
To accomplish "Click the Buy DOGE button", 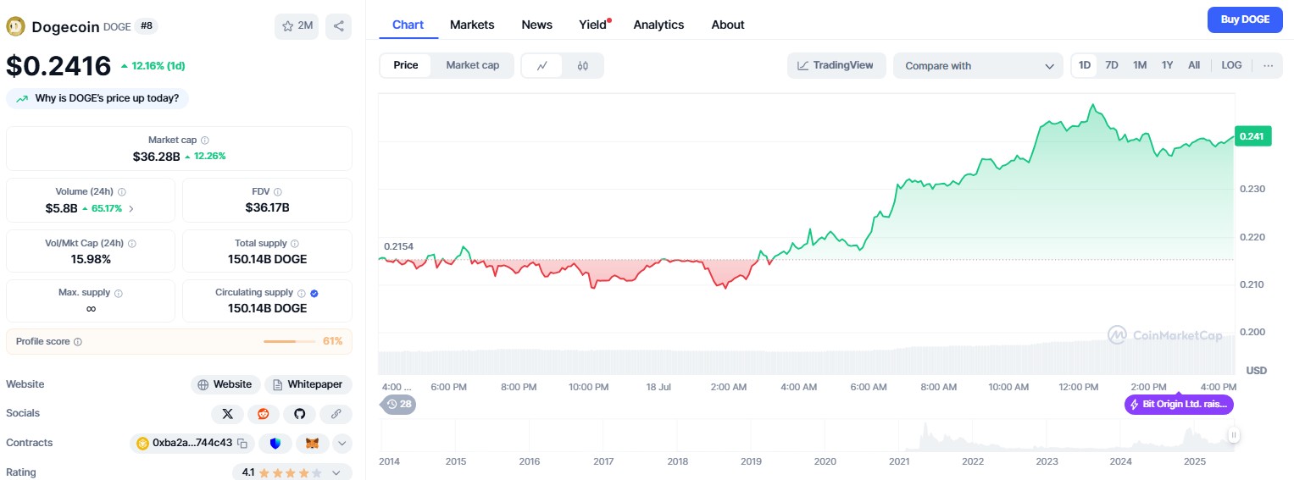I will click(x=1245, y=19).
